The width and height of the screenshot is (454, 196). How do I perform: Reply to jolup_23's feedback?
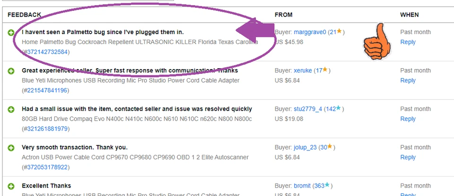[x=408, y=157]
